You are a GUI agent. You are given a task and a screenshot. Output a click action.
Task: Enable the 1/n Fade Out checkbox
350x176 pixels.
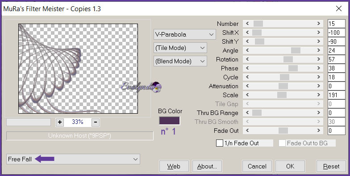coord(220,143)
